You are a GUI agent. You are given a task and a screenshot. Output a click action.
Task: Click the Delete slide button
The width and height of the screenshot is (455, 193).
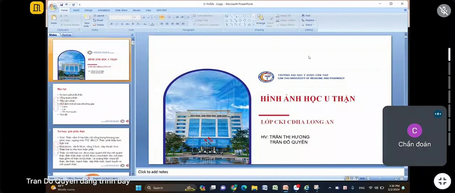click(99, 25)
